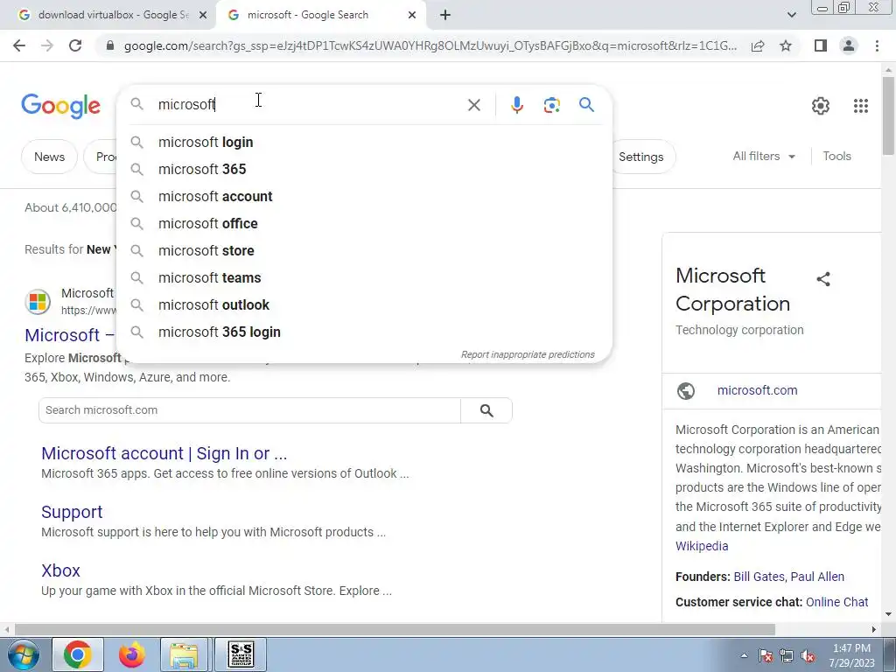Go to the Google homepage logo
The height and width of the screenshot is (672, 896).
coord(60,106)
